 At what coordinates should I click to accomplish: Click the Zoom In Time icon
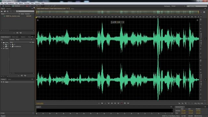[186, 103]
